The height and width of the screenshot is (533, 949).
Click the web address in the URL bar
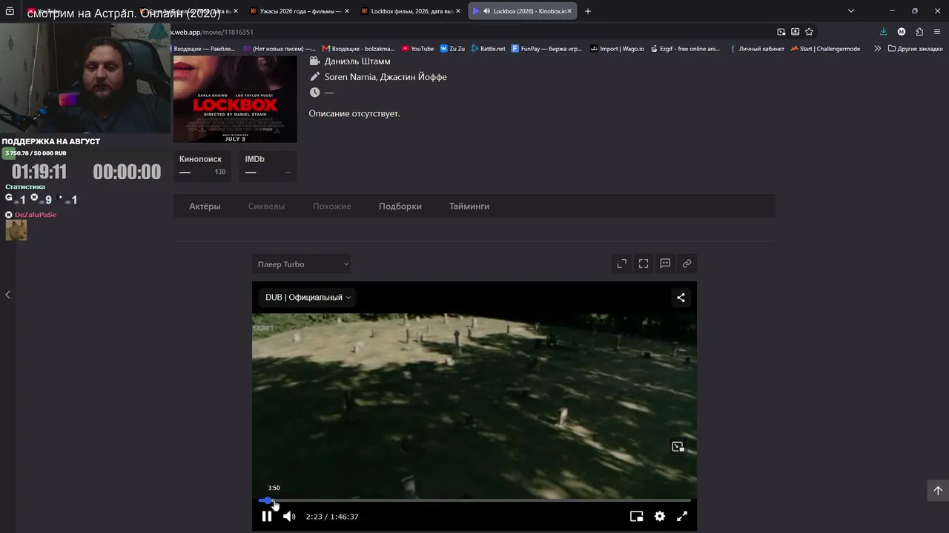tap(214, 33)
